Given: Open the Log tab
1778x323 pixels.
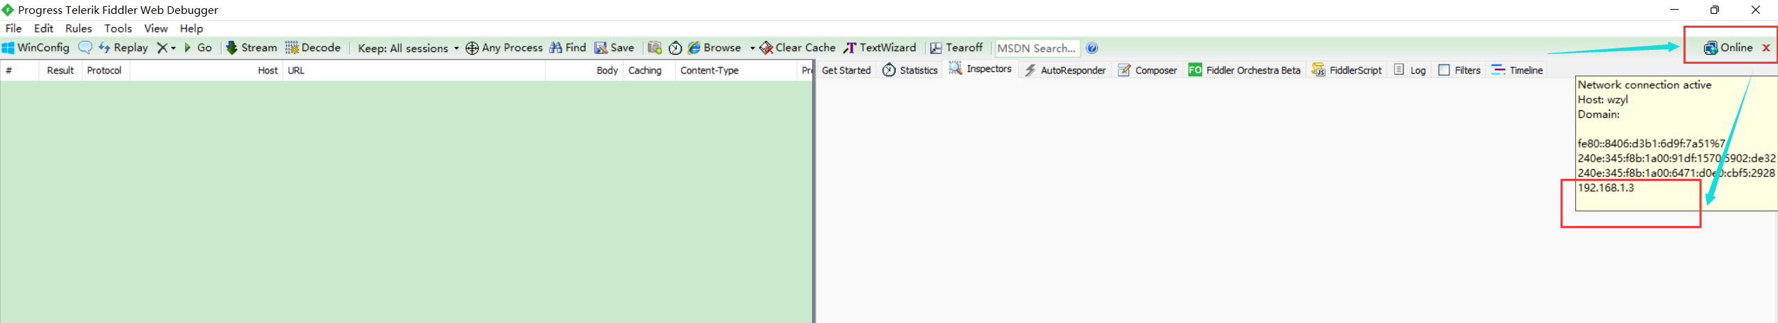Looking at the screenshot, I should (1410, 70).
